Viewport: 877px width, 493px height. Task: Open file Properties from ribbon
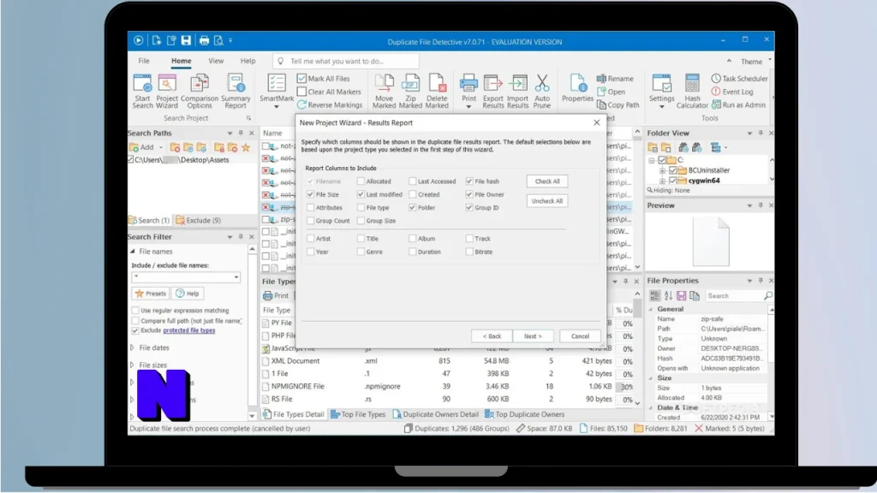tap(577, 88)
